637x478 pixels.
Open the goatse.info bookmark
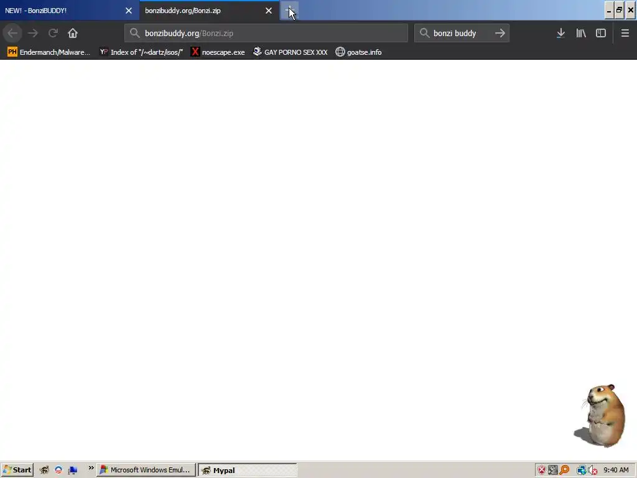[x=358, y=52]
